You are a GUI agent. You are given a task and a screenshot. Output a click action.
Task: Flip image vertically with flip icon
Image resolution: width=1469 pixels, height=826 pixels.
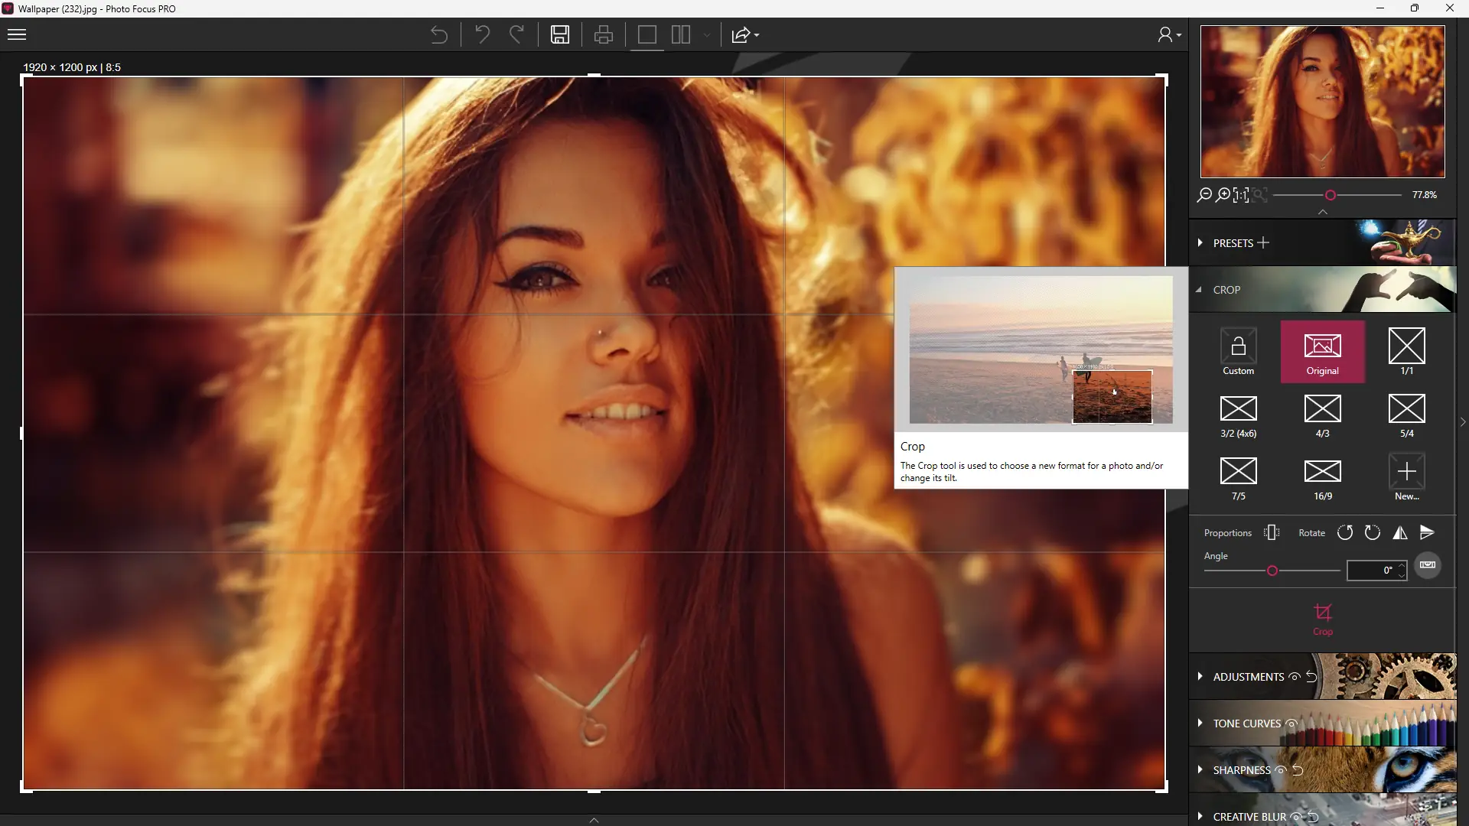1427,532
